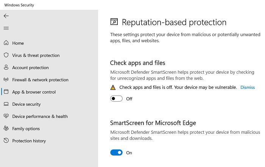The width and height of the screenshot is (265, 167).
Task: Click the Firewall & network protection antenna icon
Action: (x=6, y=79)
